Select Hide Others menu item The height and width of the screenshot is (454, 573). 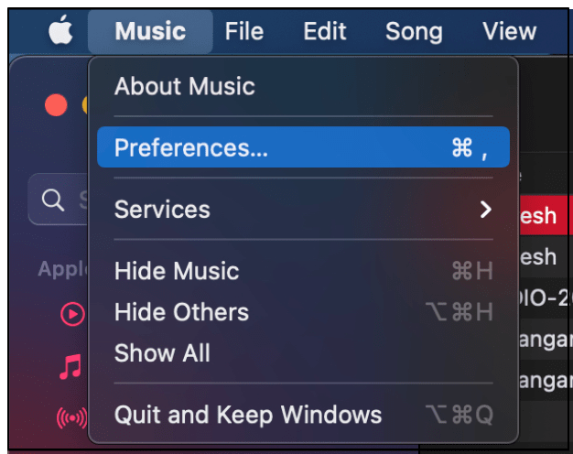(181, 312)
